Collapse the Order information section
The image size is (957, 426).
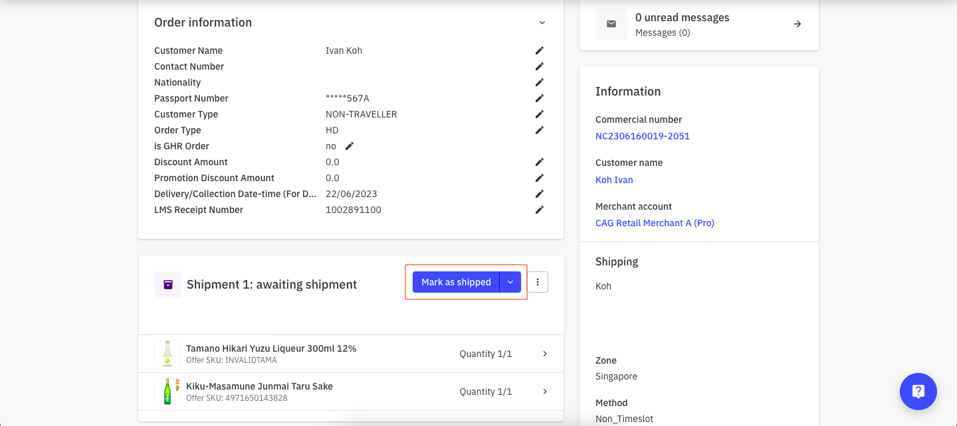click(x=542, y=23)
